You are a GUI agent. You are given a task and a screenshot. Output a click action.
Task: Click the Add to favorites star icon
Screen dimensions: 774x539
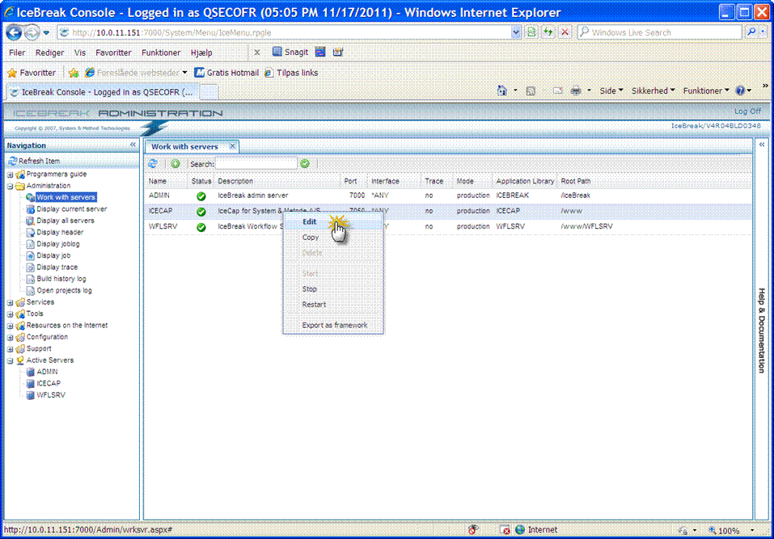(74, 73)
